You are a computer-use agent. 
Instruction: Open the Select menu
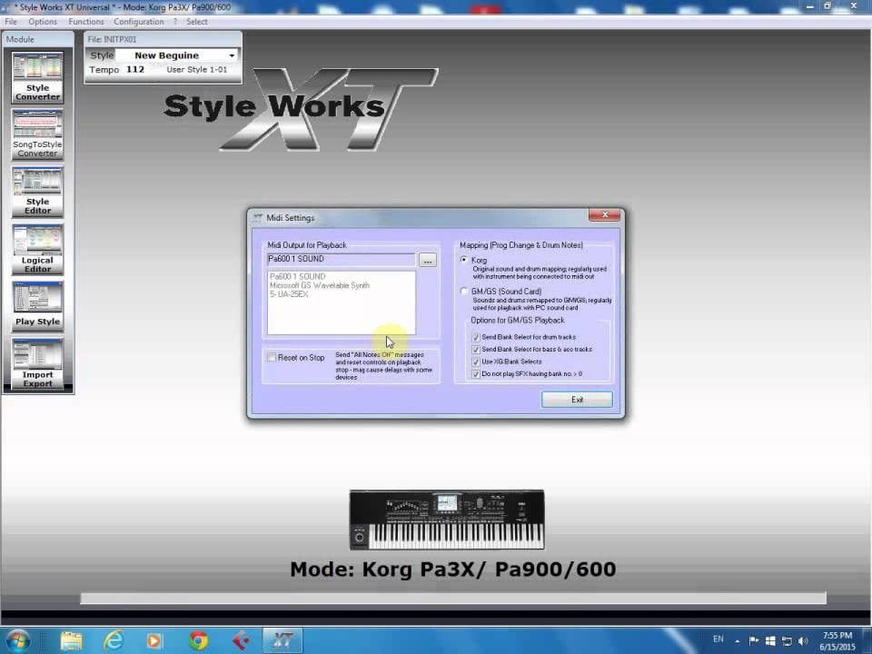[197, 22]
